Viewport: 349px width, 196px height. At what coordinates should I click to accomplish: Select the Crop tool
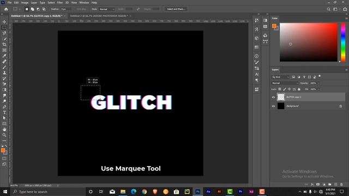pos(4,45)
